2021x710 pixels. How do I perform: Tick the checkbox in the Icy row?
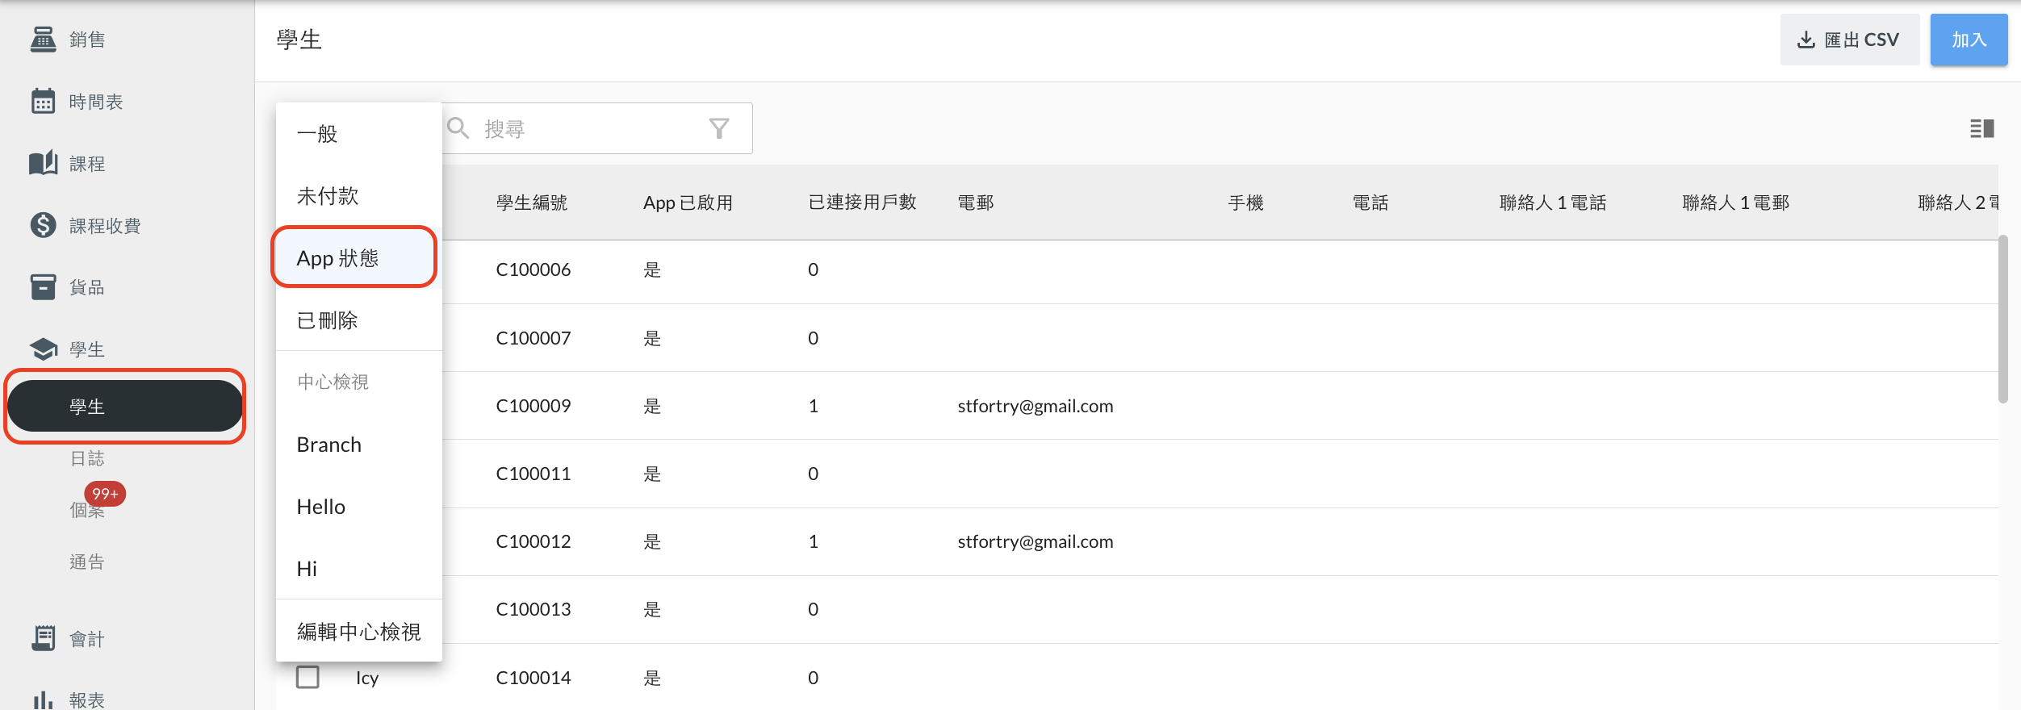pos(308,677)
